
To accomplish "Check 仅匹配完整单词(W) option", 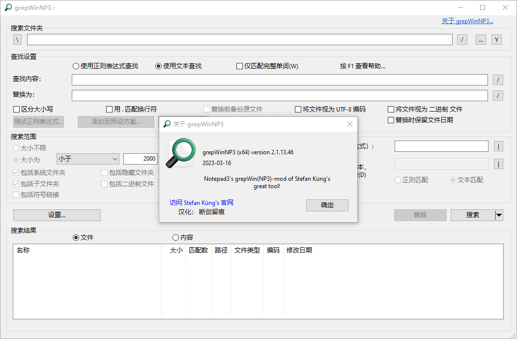I will 239,66.
